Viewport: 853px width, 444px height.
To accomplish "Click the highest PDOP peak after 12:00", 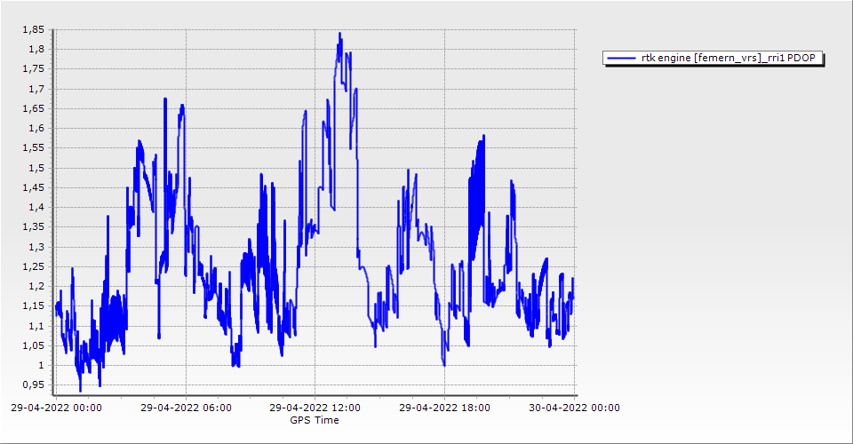I will (339, 34).
